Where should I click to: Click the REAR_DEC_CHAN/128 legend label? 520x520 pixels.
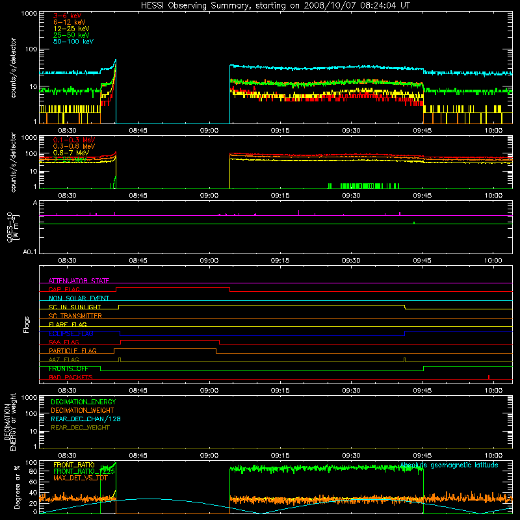tap(86, 419)
